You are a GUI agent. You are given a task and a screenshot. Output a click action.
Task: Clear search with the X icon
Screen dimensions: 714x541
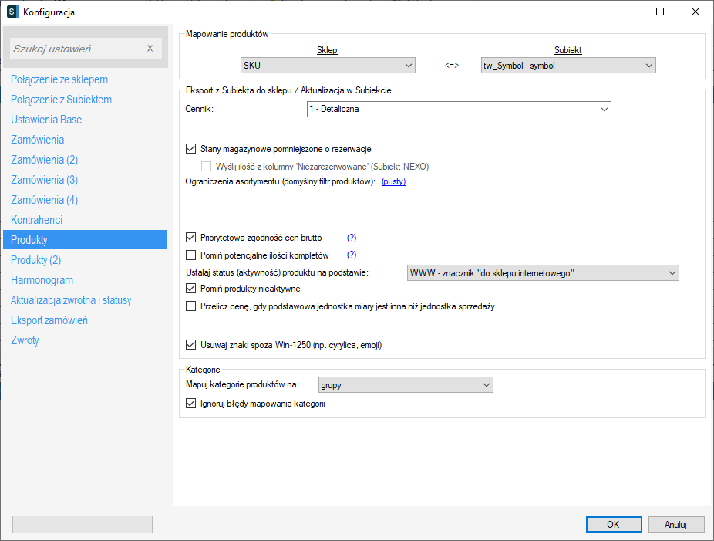[150, 49]
